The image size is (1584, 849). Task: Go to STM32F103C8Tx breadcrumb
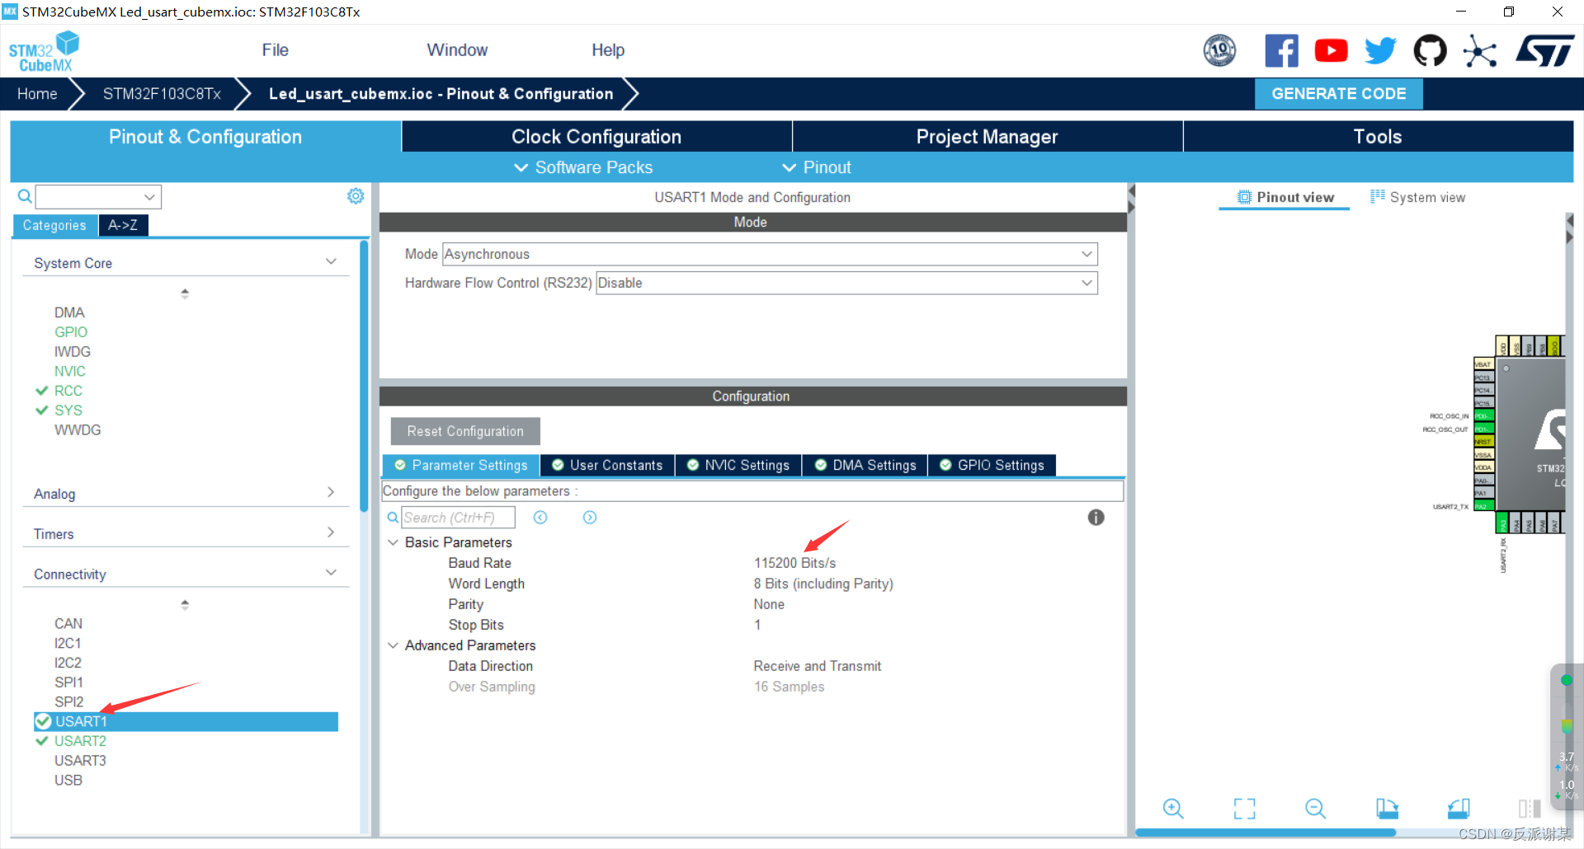point(162,94)
